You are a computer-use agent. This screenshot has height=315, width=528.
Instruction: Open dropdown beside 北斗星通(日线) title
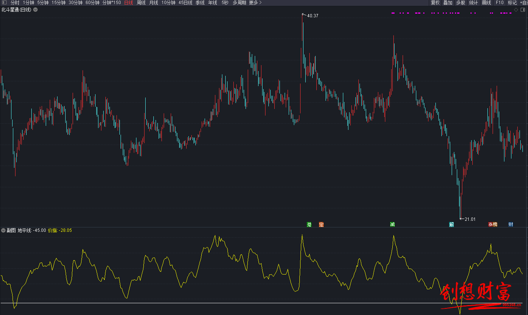pos(35,10)
